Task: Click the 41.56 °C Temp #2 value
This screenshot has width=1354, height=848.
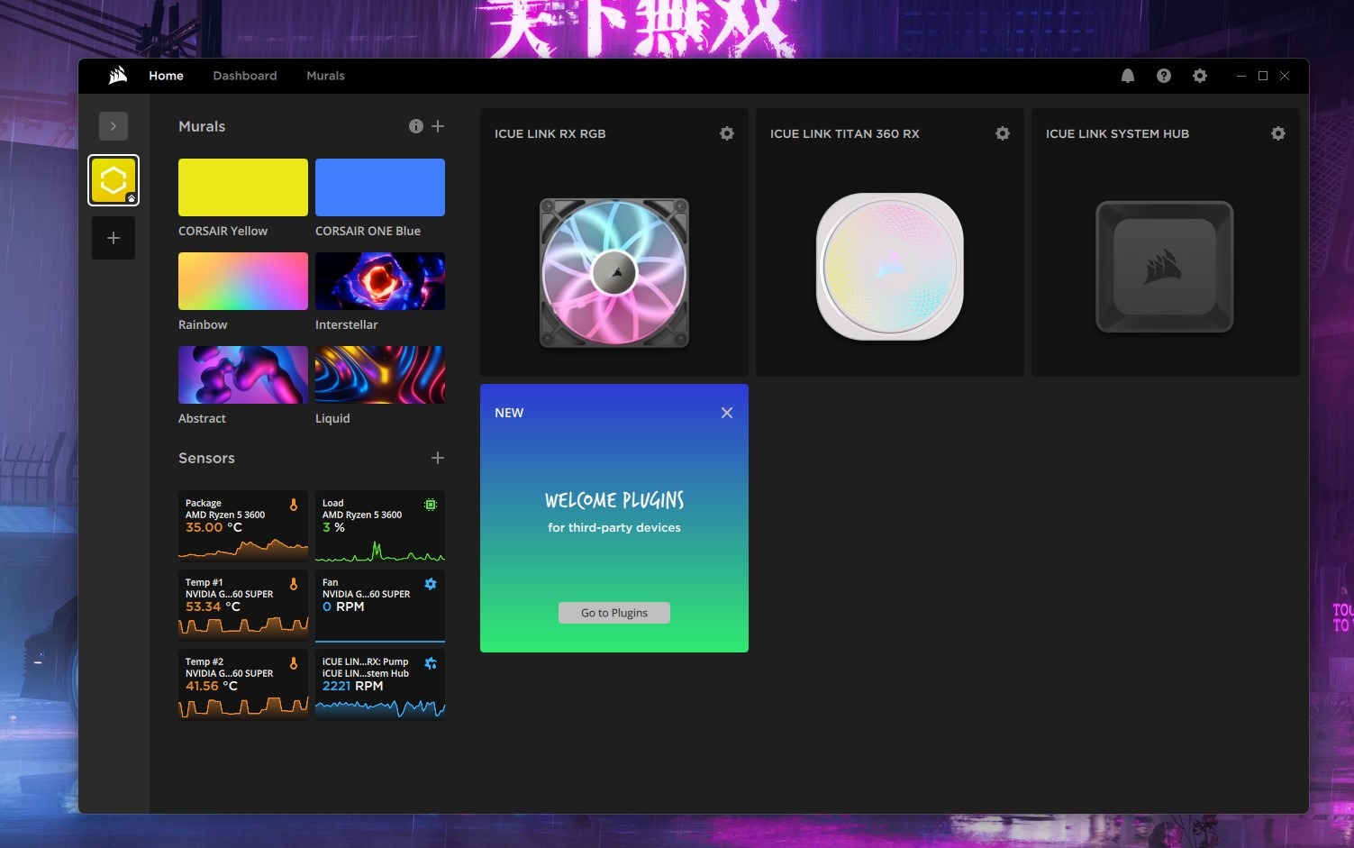Action: 212,686
